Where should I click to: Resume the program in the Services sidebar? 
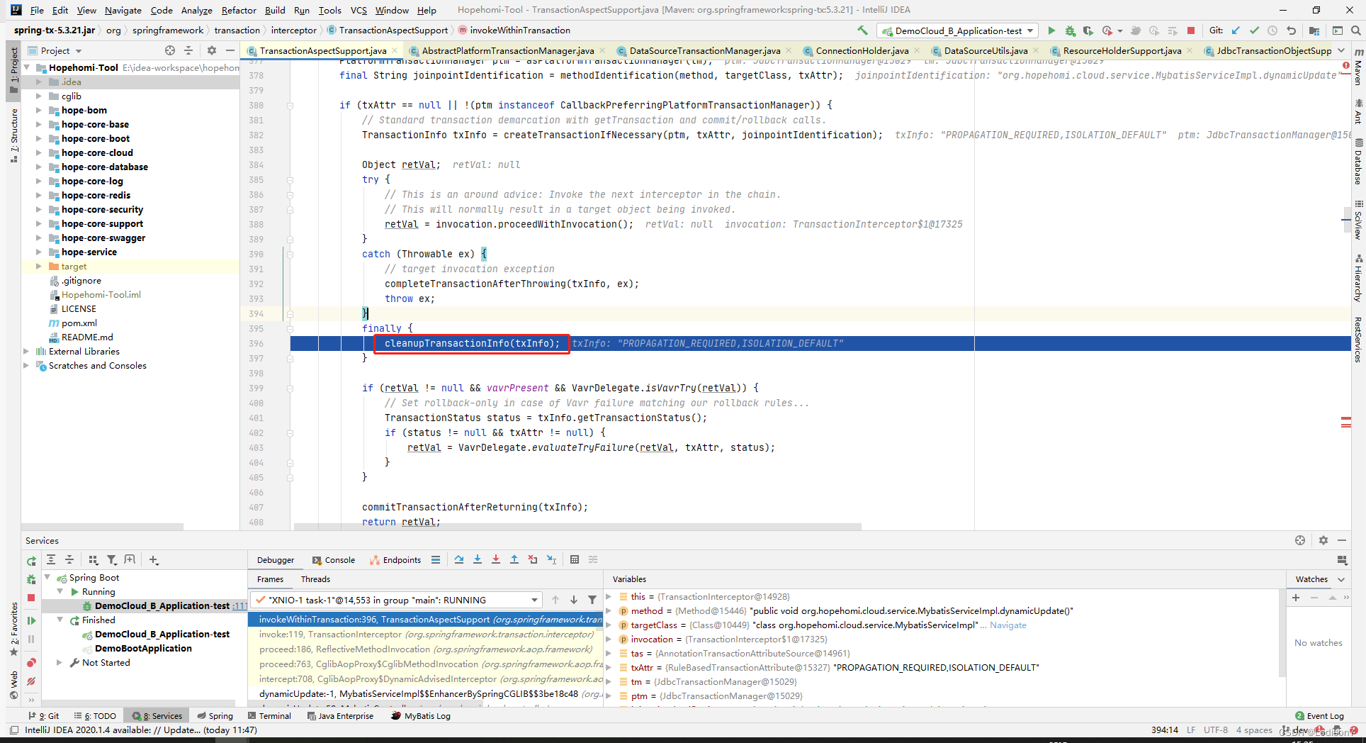pos(31,620)
